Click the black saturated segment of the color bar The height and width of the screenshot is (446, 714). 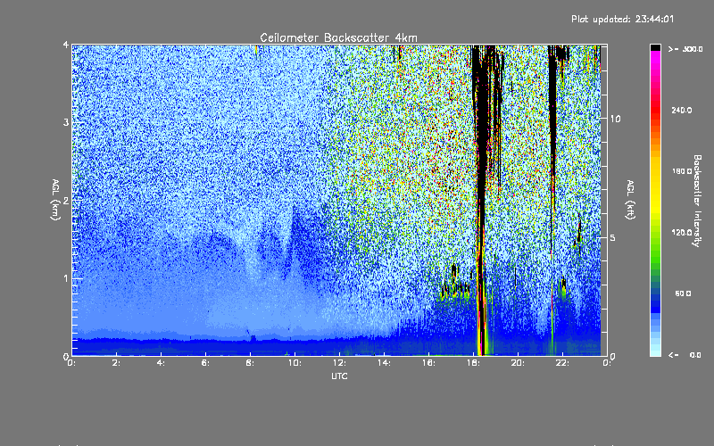[655, 47]
